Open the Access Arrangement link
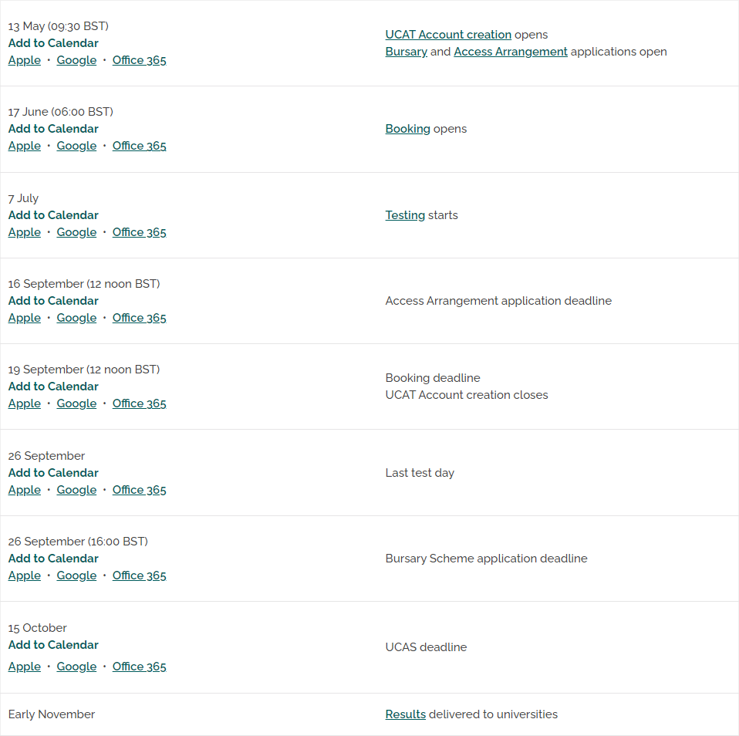The width and height of the screenshot is (739, 736). click(x=511, y=52)
